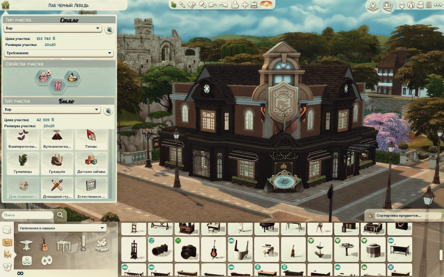Screen dimensions: 444x277
Task: Select the Гномы lot trait tile
Action: (91, 140)
